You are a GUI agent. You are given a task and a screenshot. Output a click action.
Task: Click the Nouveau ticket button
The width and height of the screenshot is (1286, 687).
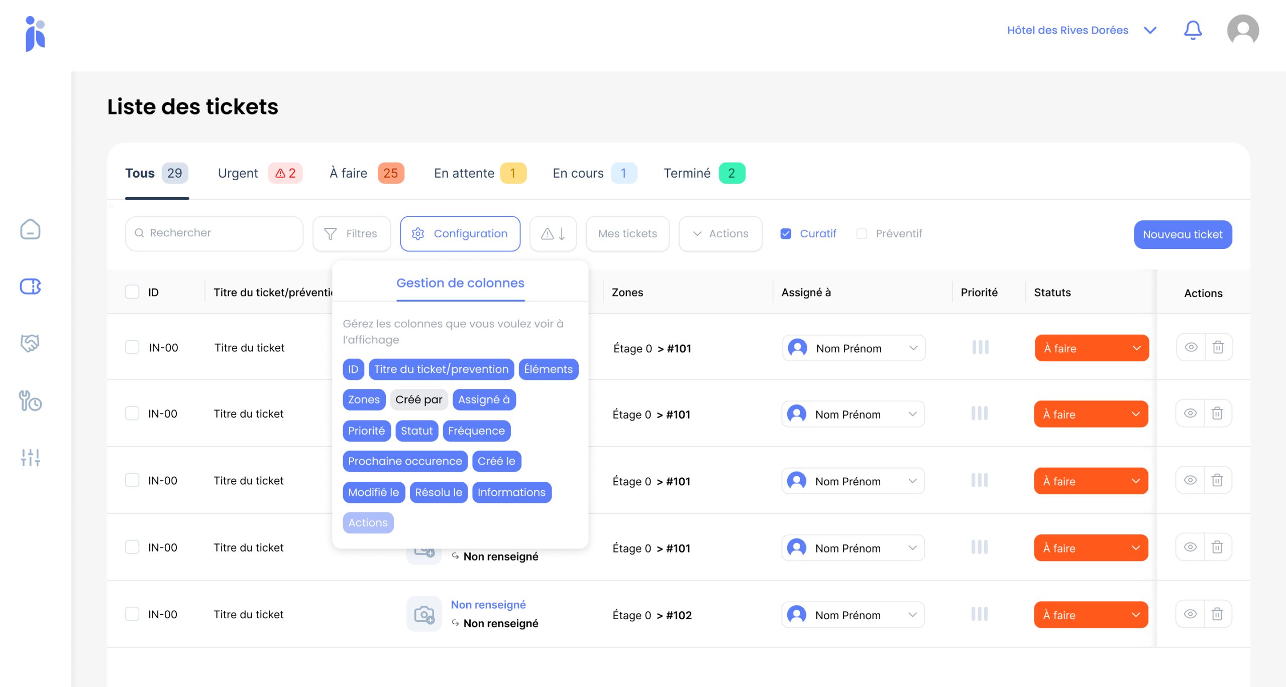(1183, 234)
